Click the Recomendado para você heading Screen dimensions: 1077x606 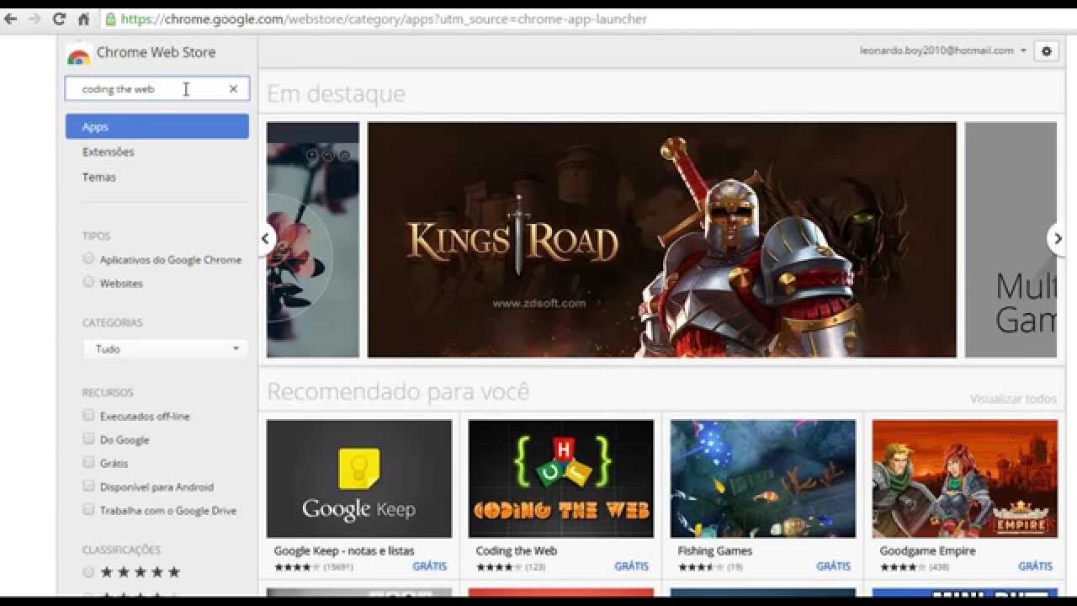pos(398,391)
